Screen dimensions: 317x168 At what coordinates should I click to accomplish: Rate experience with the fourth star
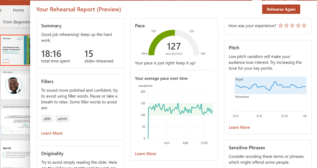click(298, 26)
